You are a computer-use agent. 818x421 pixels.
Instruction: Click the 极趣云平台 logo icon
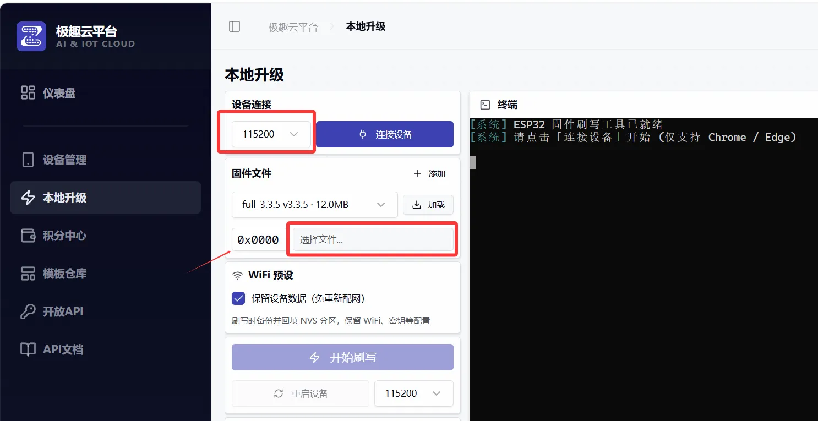tap(31, 36)
